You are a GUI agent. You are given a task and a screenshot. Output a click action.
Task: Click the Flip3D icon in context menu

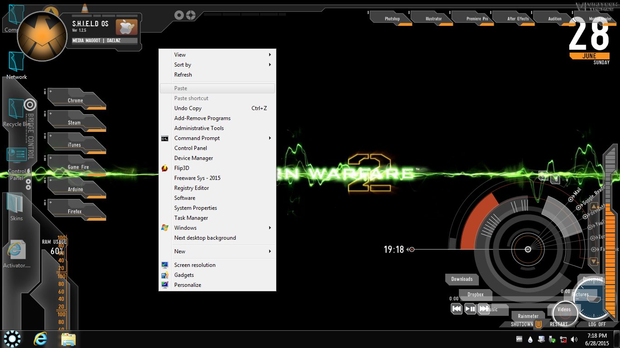(x=165, y=168)
